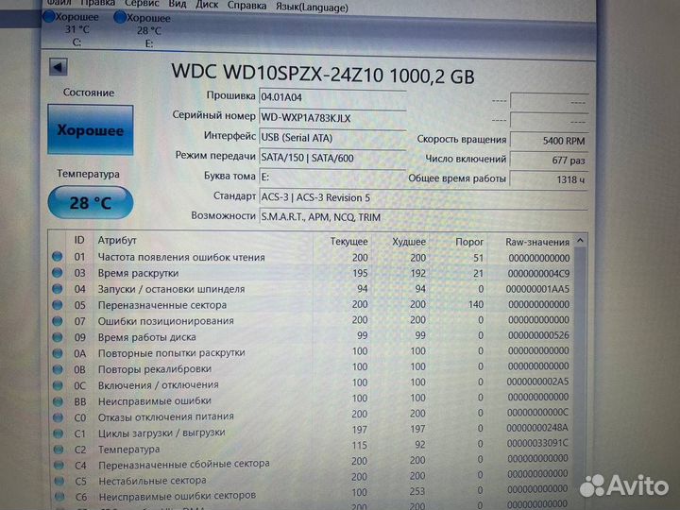Click status dot for attribute 0A
The image size is (680, 510).
click(58, 353)
